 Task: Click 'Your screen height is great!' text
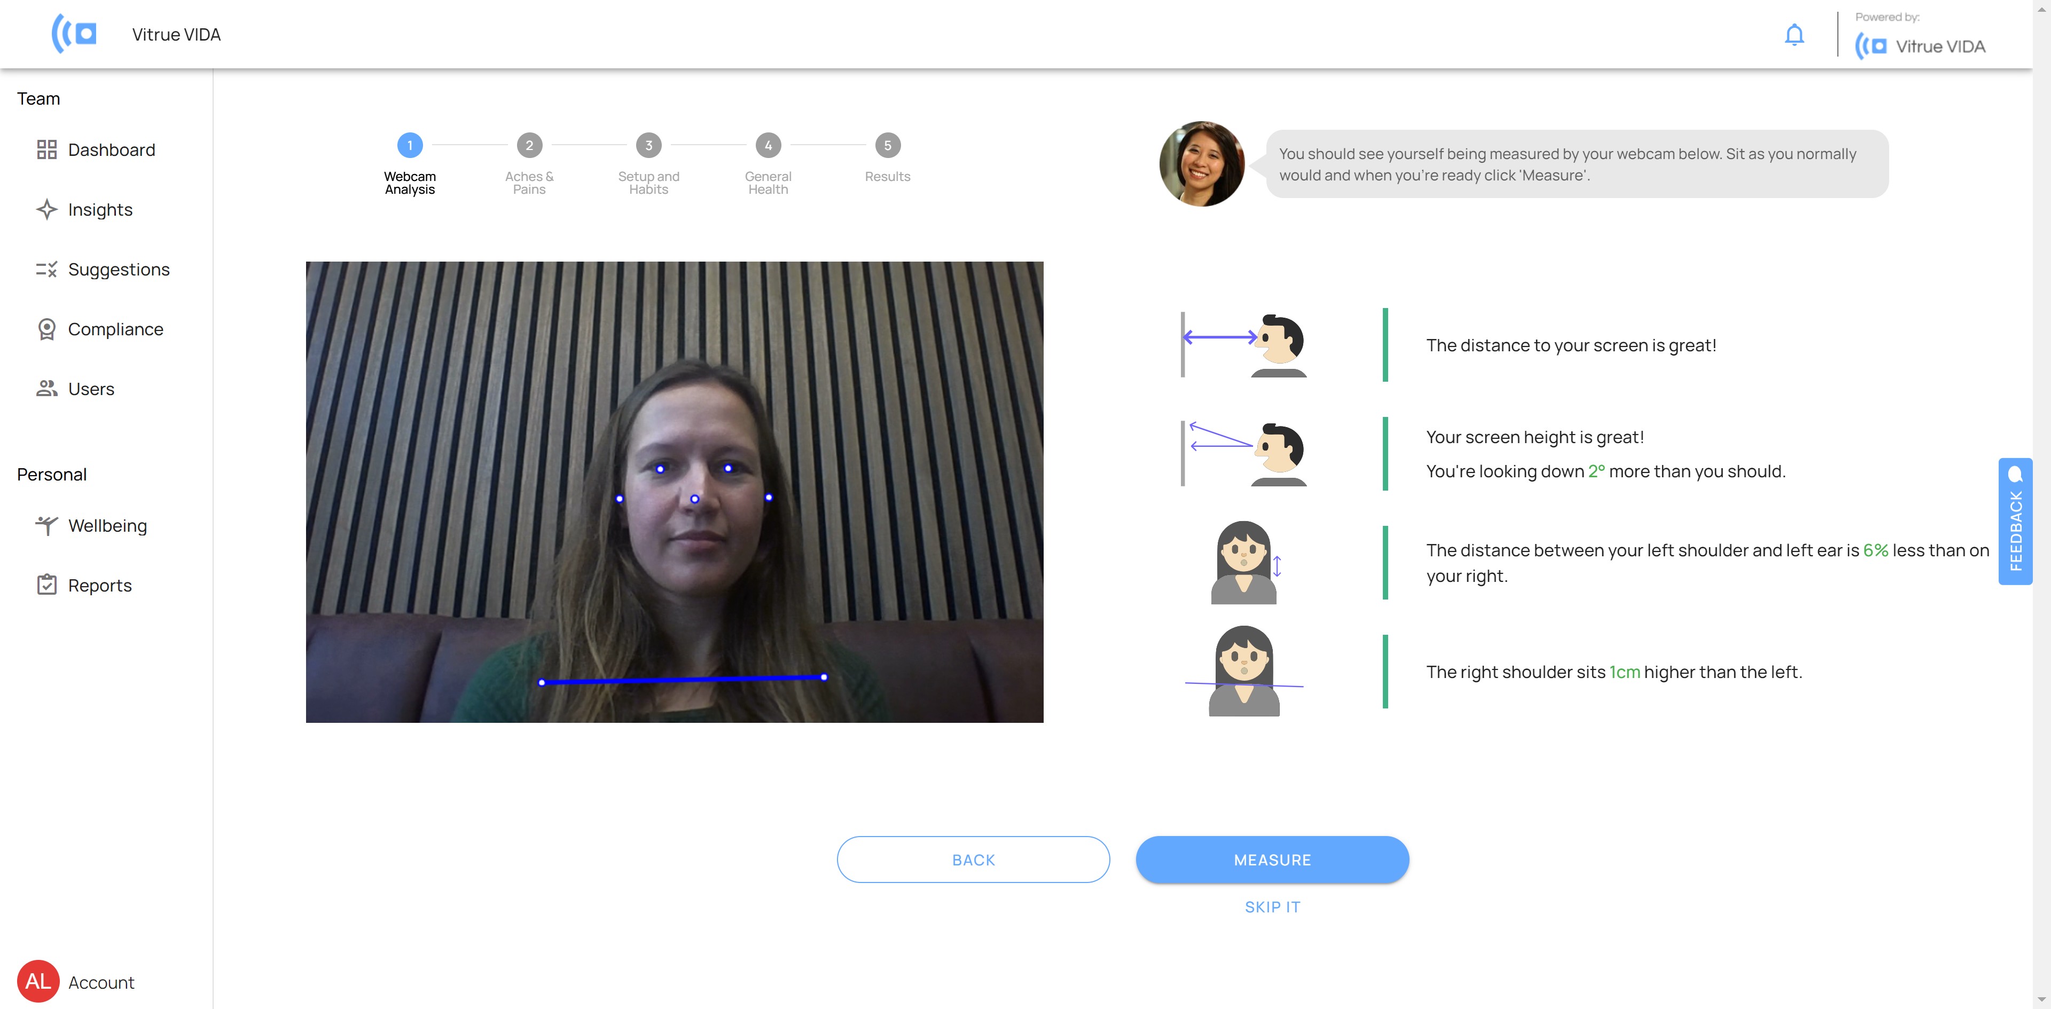pyautogui.click(x=1535, y=437)
